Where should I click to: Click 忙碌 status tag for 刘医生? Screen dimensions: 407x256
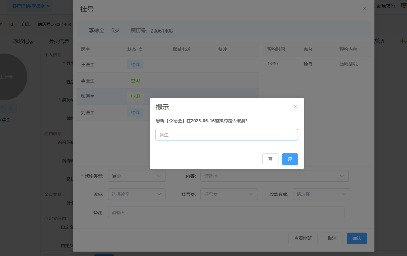(135, 113)
